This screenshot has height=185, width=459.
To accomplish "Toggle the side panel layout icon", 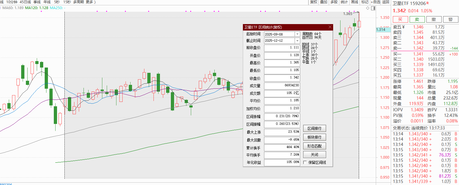I will pyautogui.click(x=373, y=8).
